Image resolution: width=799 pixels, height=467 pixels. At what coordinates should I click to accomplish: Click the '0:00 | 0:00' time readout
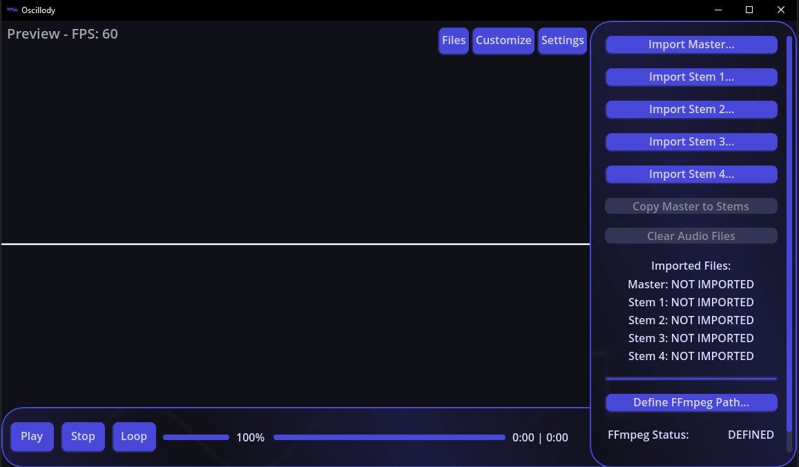pos(540,437)
